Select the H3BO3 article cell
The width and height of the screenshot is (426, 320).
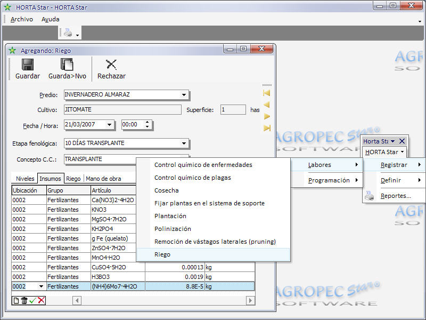(x=118, y=277)
